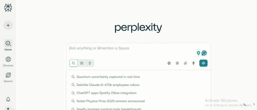Launch voice mode with the waveform button
This screenshot has width=257, height=110.
[x=203, y=63]
